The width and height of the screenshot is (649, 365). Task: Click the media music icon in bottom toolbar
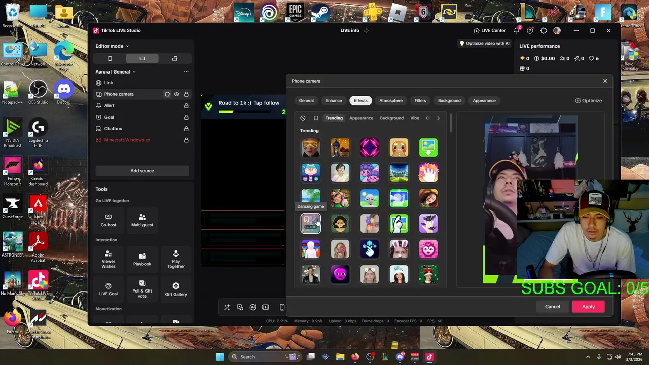click(x=240, y=307)
